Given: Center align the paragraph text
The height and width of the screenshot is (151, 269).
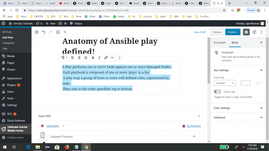Looking at the screenshot, I should [79, 58].
